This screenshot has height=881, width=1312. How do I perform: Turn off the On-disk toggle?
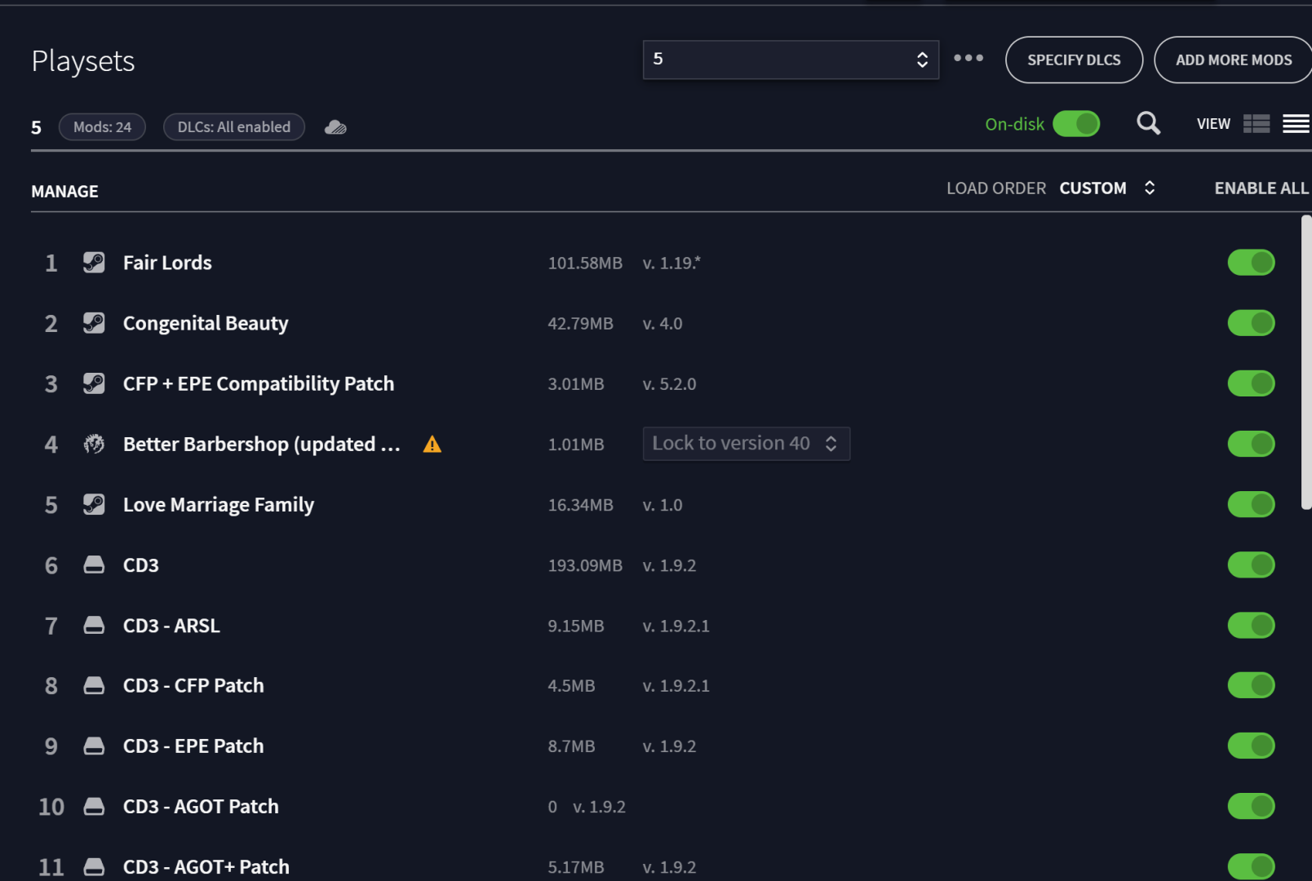tap(1076, 124)
